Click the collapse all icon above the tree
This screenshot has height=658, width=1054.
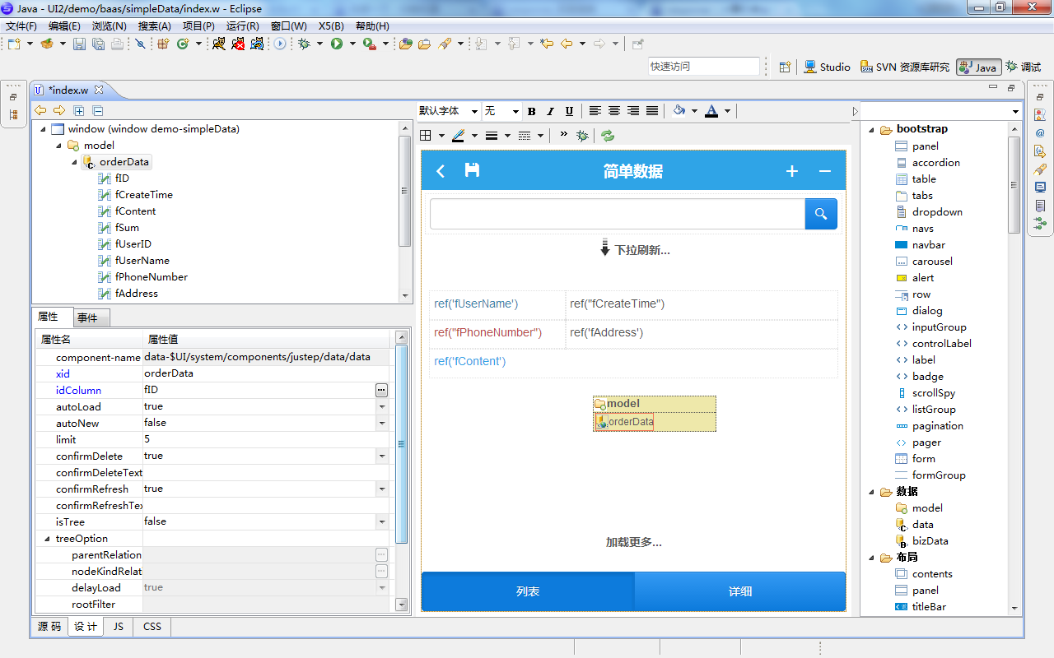(97, 111)
